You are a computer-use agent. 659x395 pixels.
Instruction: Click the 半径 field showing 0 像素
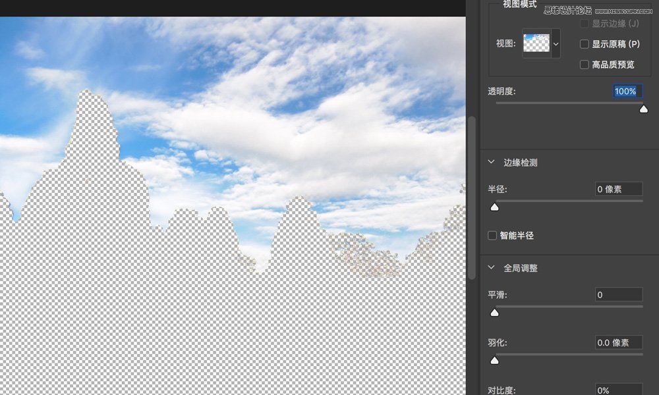tap(619, 189)
